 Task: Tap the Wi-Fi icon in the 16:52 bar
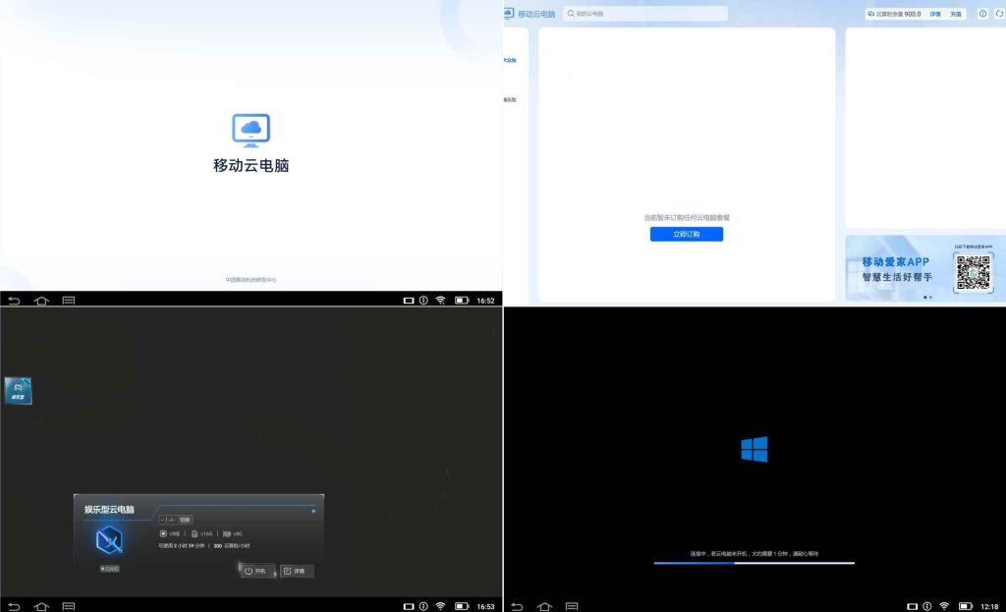point(441,301)
